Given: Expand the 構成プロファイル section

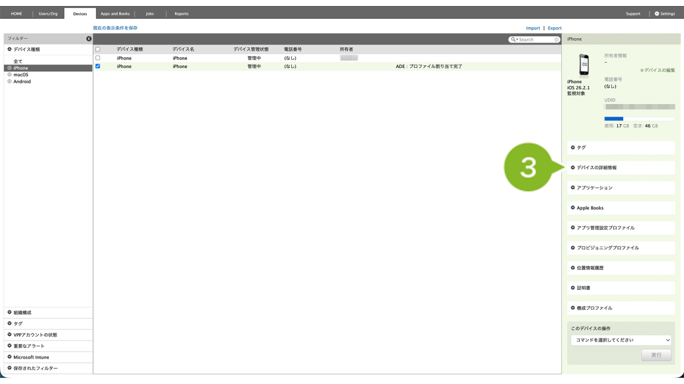Looking at the screenshot, I should pyautogui.click(x=621, y=308).
